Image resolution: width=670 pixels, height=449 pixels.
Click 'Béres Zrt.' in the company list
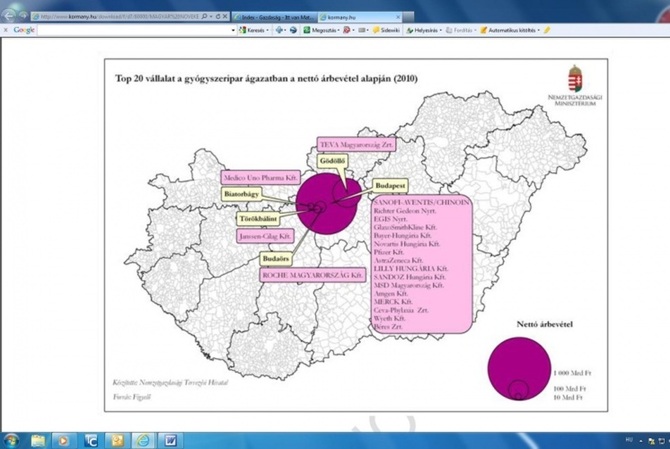coord(388,327)
